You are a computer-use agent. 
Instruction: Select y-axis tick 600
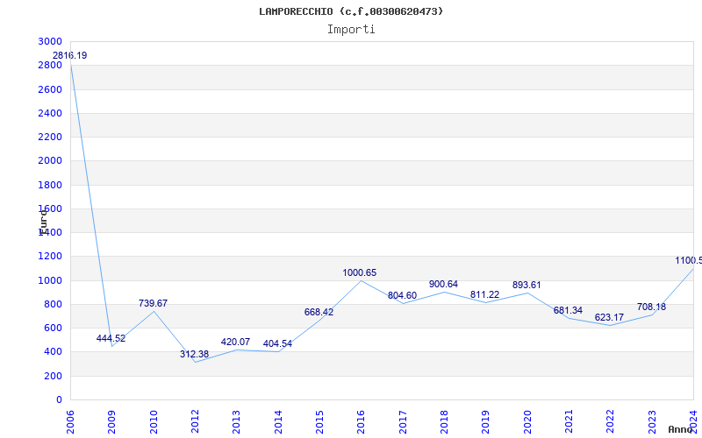54,328
